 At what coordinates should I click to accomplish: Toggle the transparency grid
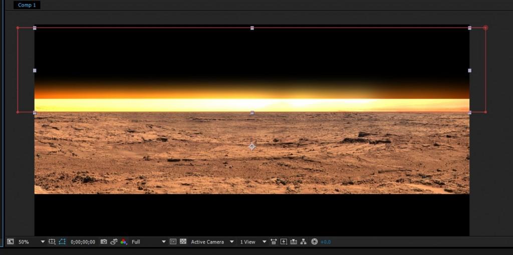183,242
